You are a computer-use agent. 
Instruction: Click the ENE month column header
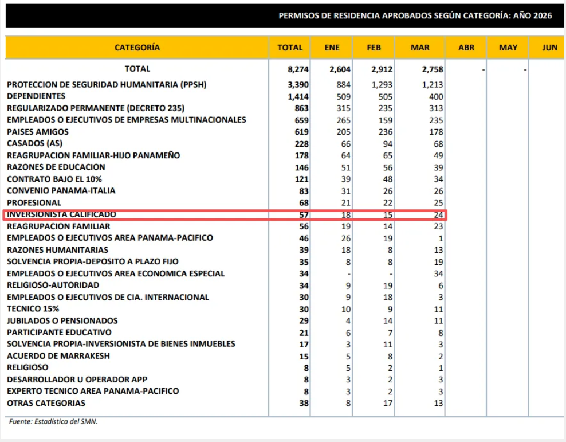coord(332,48)
